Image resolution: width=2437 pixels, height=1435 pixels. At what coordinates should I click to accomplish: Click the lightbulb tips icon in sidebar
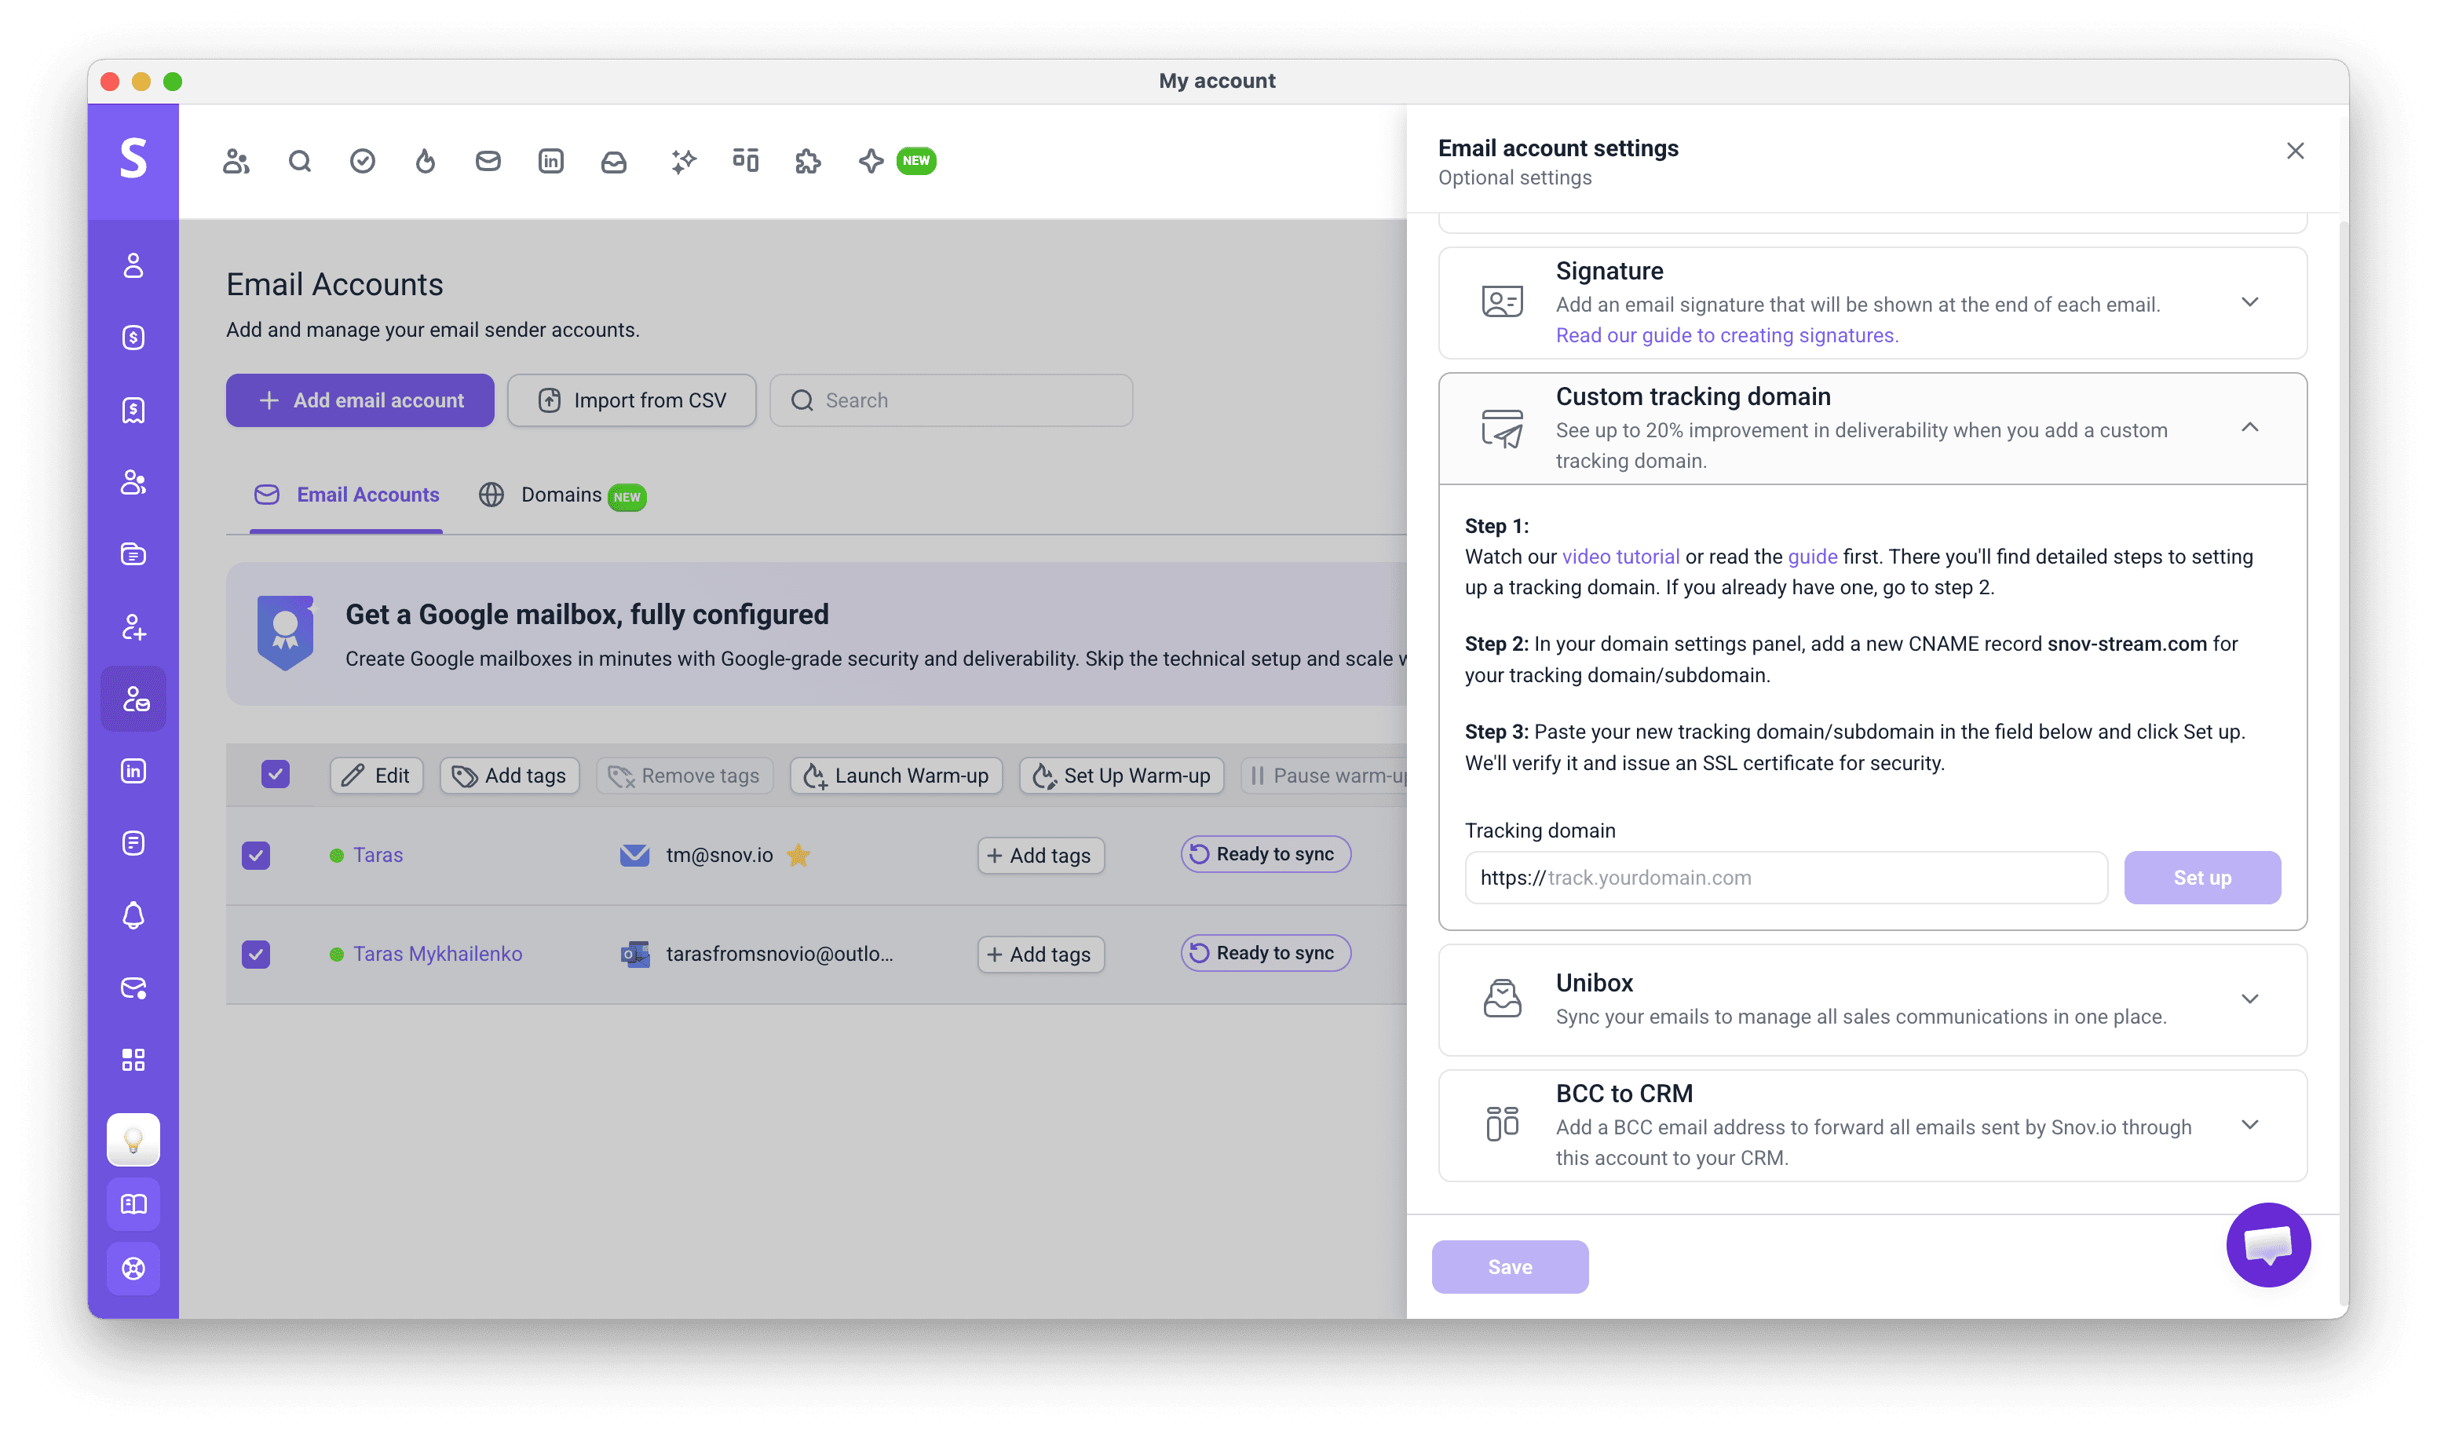coord(133,1141)
